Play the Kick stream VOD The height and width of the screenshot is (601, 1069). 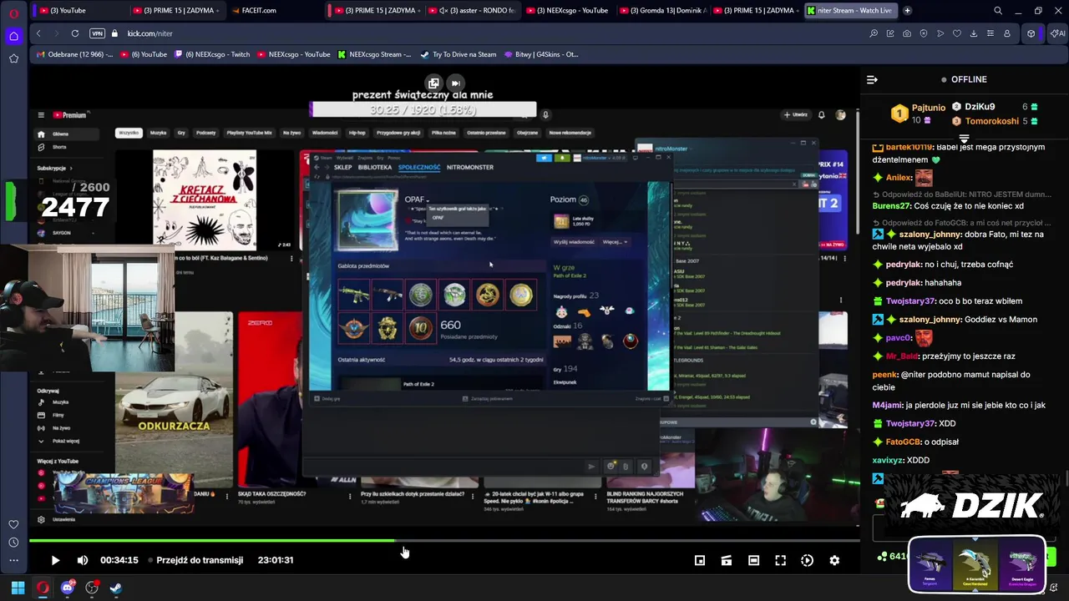pos(55,560)
